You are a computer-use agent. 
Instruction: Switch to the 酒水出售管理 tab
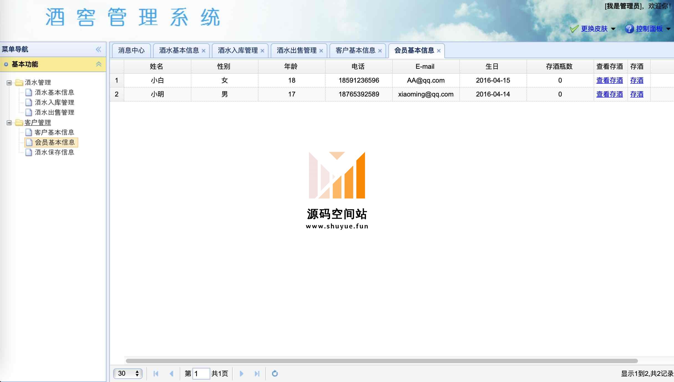296,50
